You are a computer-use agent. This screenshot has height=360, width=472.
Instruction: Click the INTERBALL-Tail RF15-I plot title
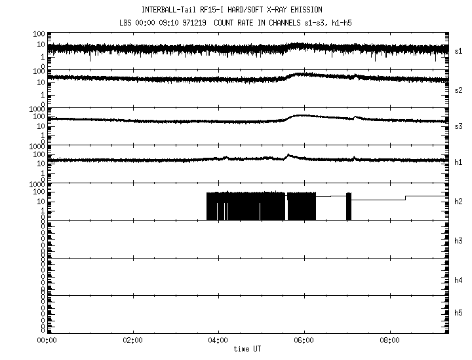(232, 9)
